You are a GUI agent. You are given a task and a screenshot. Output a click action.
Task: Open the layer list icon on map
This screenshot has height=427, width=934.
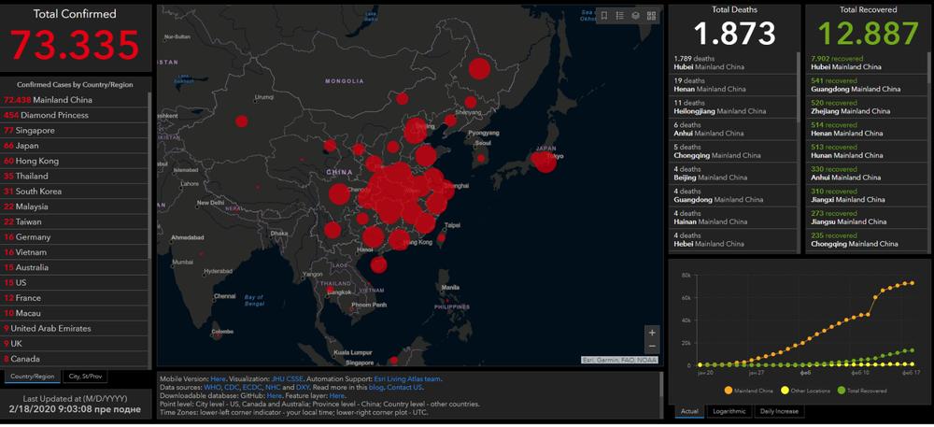pyautogui.click(x=635, y=15)
